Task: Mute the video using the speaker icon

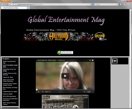Action: (43, 92)
